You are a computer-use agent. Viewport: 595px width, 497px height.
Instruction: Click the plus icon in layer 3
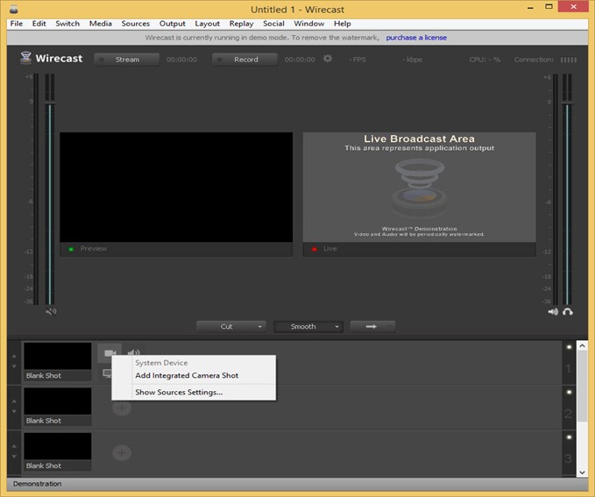122,452
